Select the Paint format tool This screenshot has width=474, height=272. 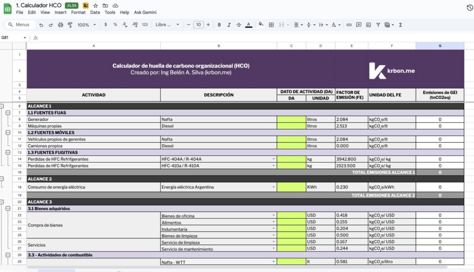(70, 25)
